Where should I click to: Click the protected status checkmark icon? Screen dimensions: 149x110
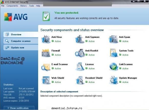tap(46, 16)
